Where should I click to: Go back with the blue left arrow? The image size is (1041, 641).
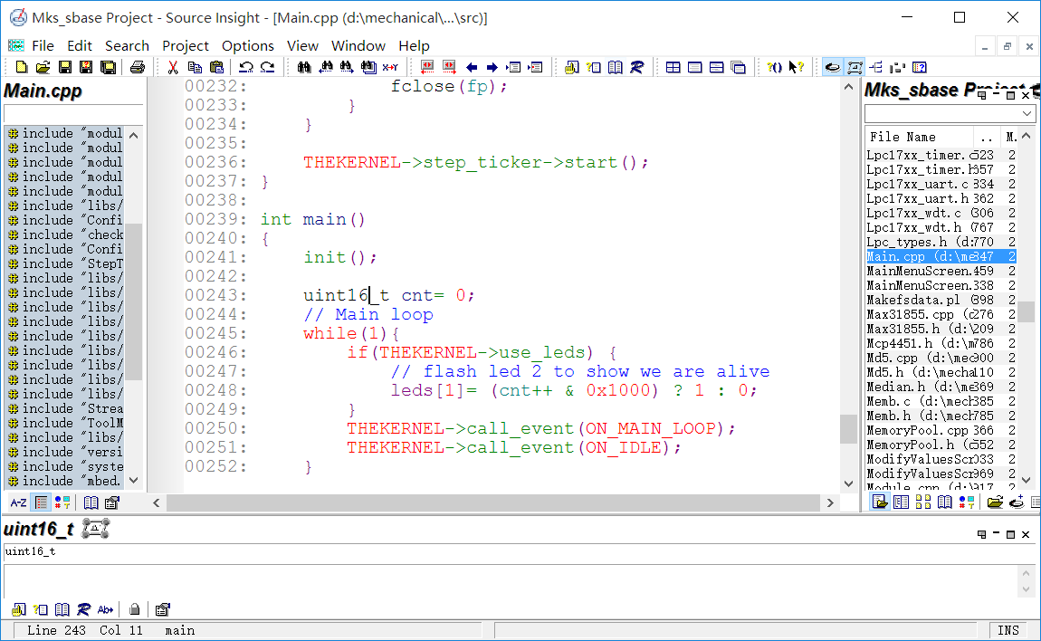pyautogui.click(x=472, y=67)
